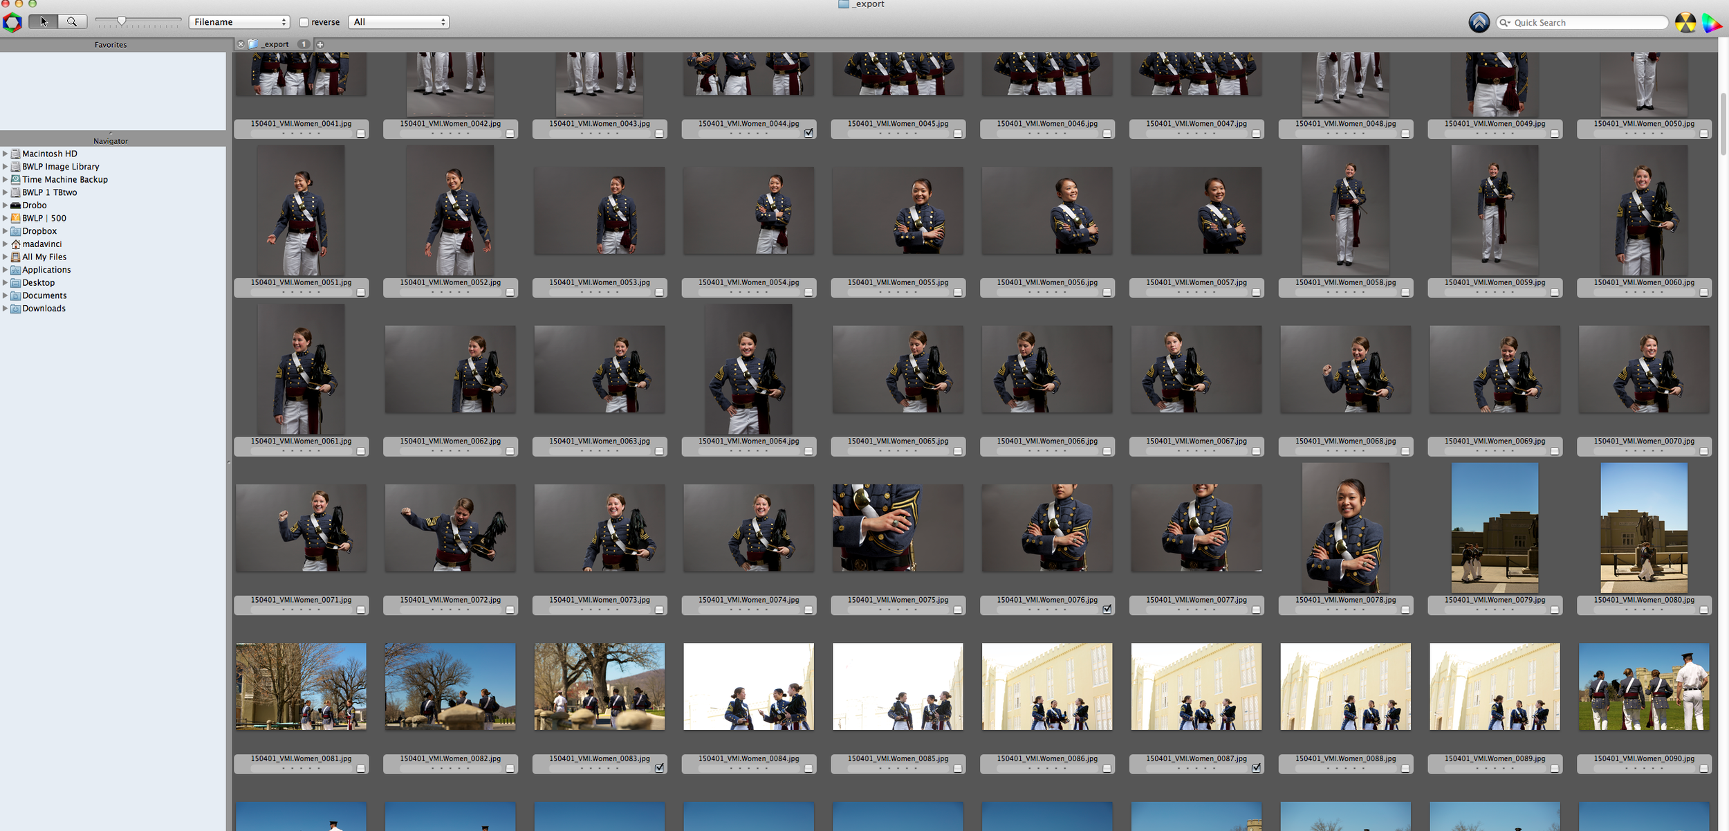Click the yellow burn disc icon

(1685, 23)
